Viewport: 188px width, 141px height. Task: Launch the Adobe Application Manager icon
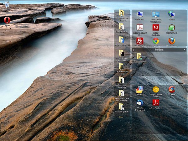[156, 30]
